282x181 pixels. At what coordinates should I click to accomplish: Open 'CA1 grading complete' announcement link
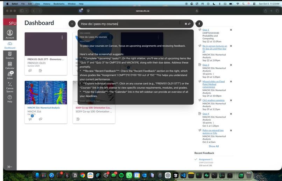[213, 100]
